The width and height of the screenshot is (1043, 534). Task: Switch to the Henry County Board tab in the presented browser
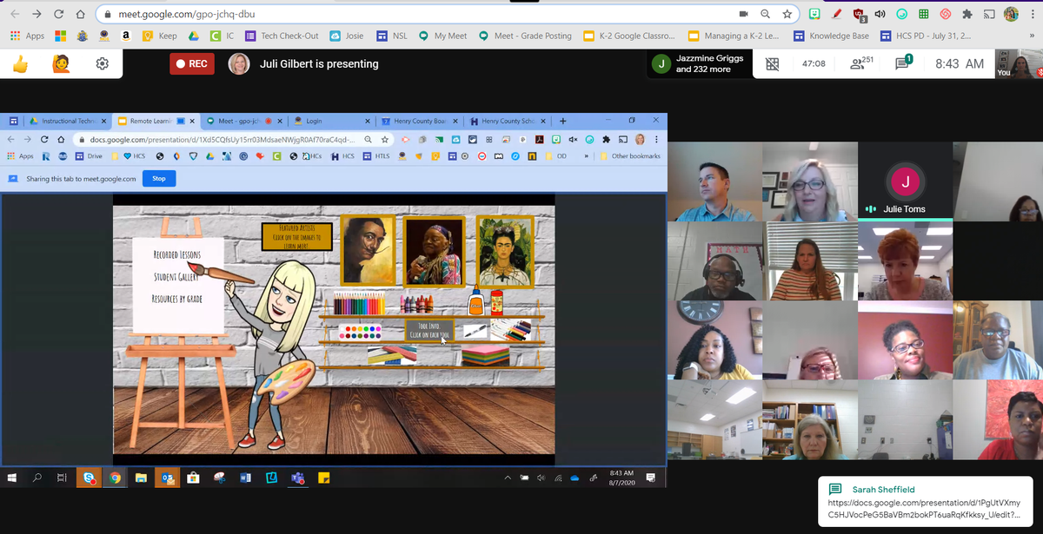(420, 121)
